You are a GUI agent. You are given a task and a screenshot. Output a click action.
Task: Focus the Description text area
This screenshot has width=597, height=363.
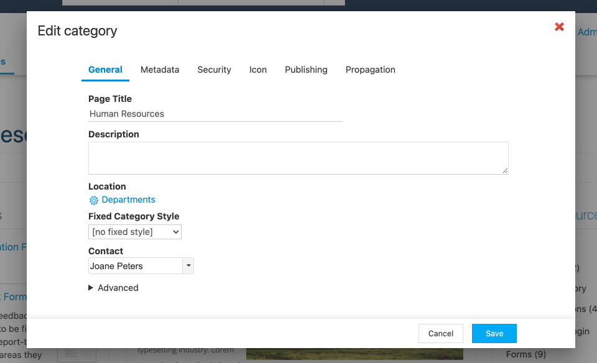point(298,159)
